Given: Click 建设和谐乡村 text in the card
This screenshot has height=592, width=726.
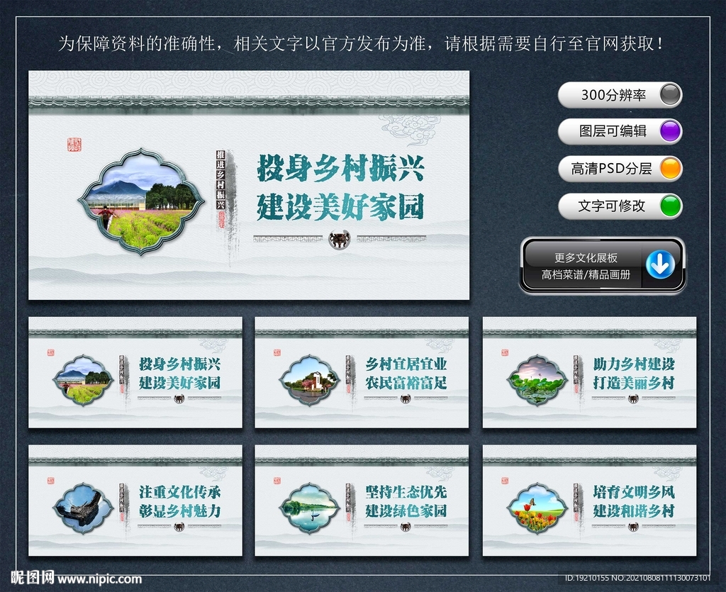Looking at the screenshot, I should 634,511.
